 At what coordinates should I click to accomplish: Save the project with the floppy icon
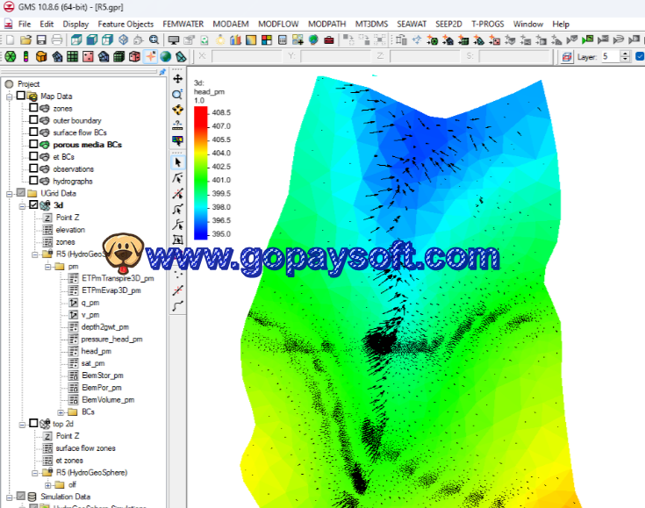[41, 39]
